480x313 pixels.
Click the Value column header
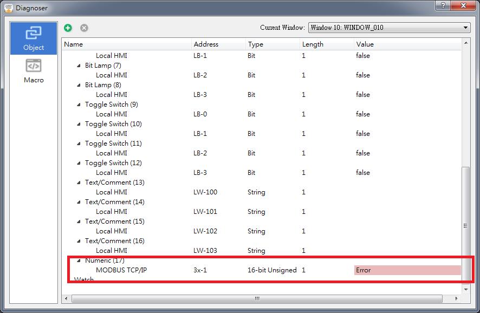click(x=406, y=44)
